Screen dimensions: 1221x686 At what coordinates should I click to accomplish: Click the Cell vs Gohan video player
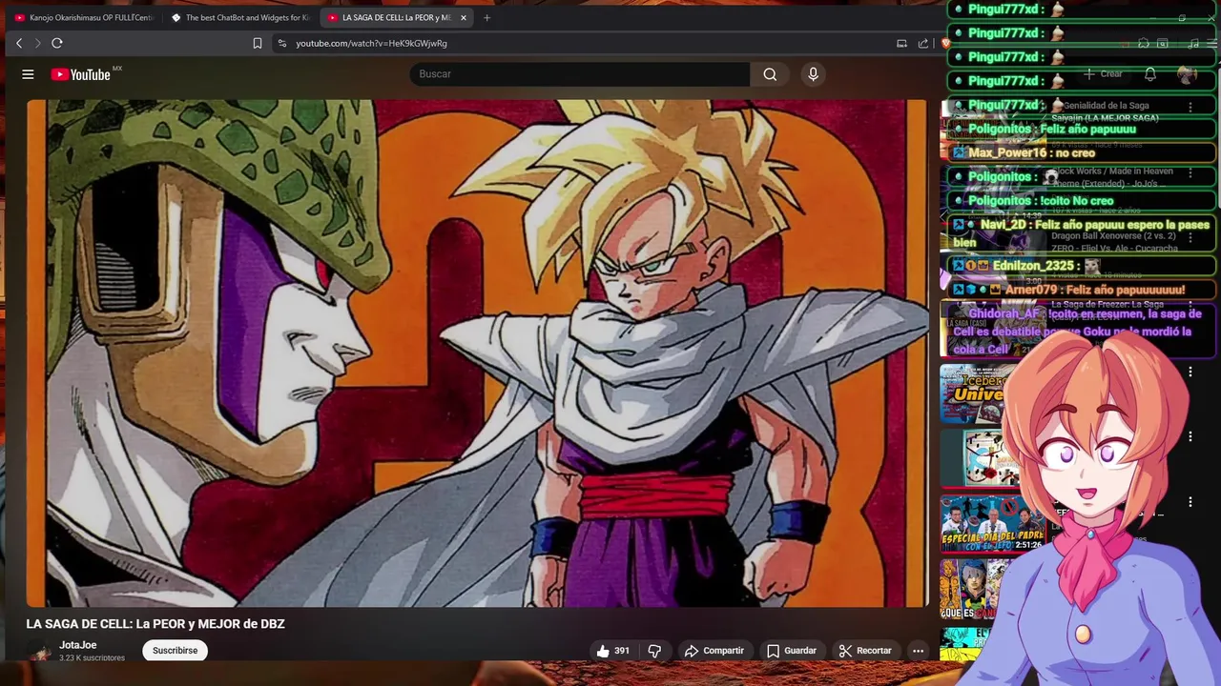(476, 353)
